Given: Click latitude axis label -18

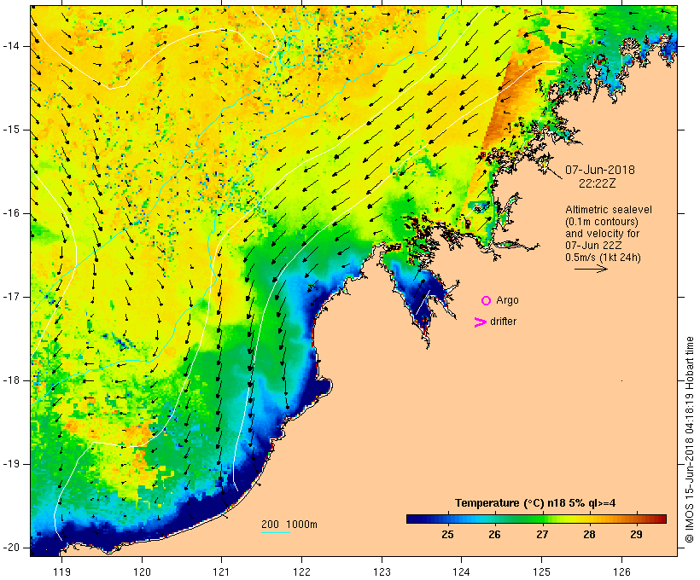Looking at the screenshot, I should (x=11, y=380).
